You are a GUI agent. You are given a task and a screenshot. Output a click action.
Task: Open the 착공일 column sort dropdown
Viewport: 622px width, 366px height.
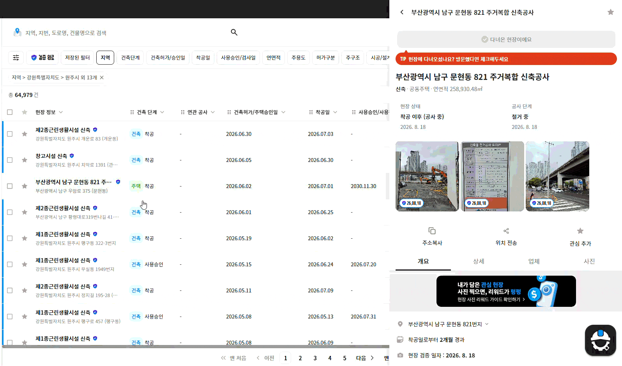[335, 112]
